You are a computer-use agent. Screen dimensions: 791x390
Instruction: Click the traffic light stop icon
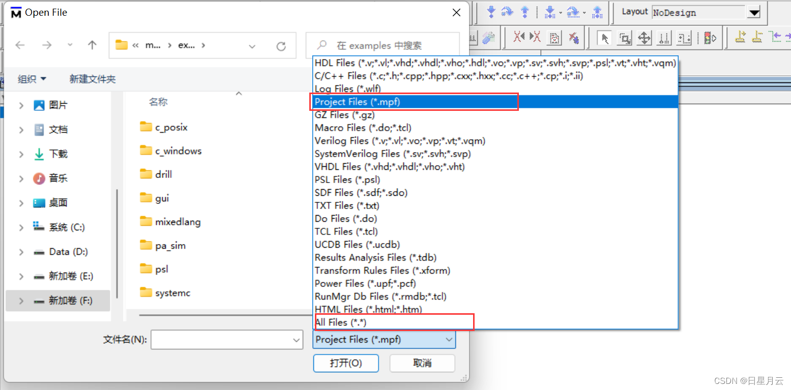coord(710,38)
